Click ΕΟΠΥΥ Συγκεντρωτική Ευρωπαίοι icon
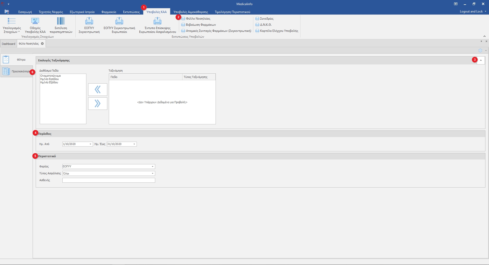The image size is (489, 265). [119, 21]
